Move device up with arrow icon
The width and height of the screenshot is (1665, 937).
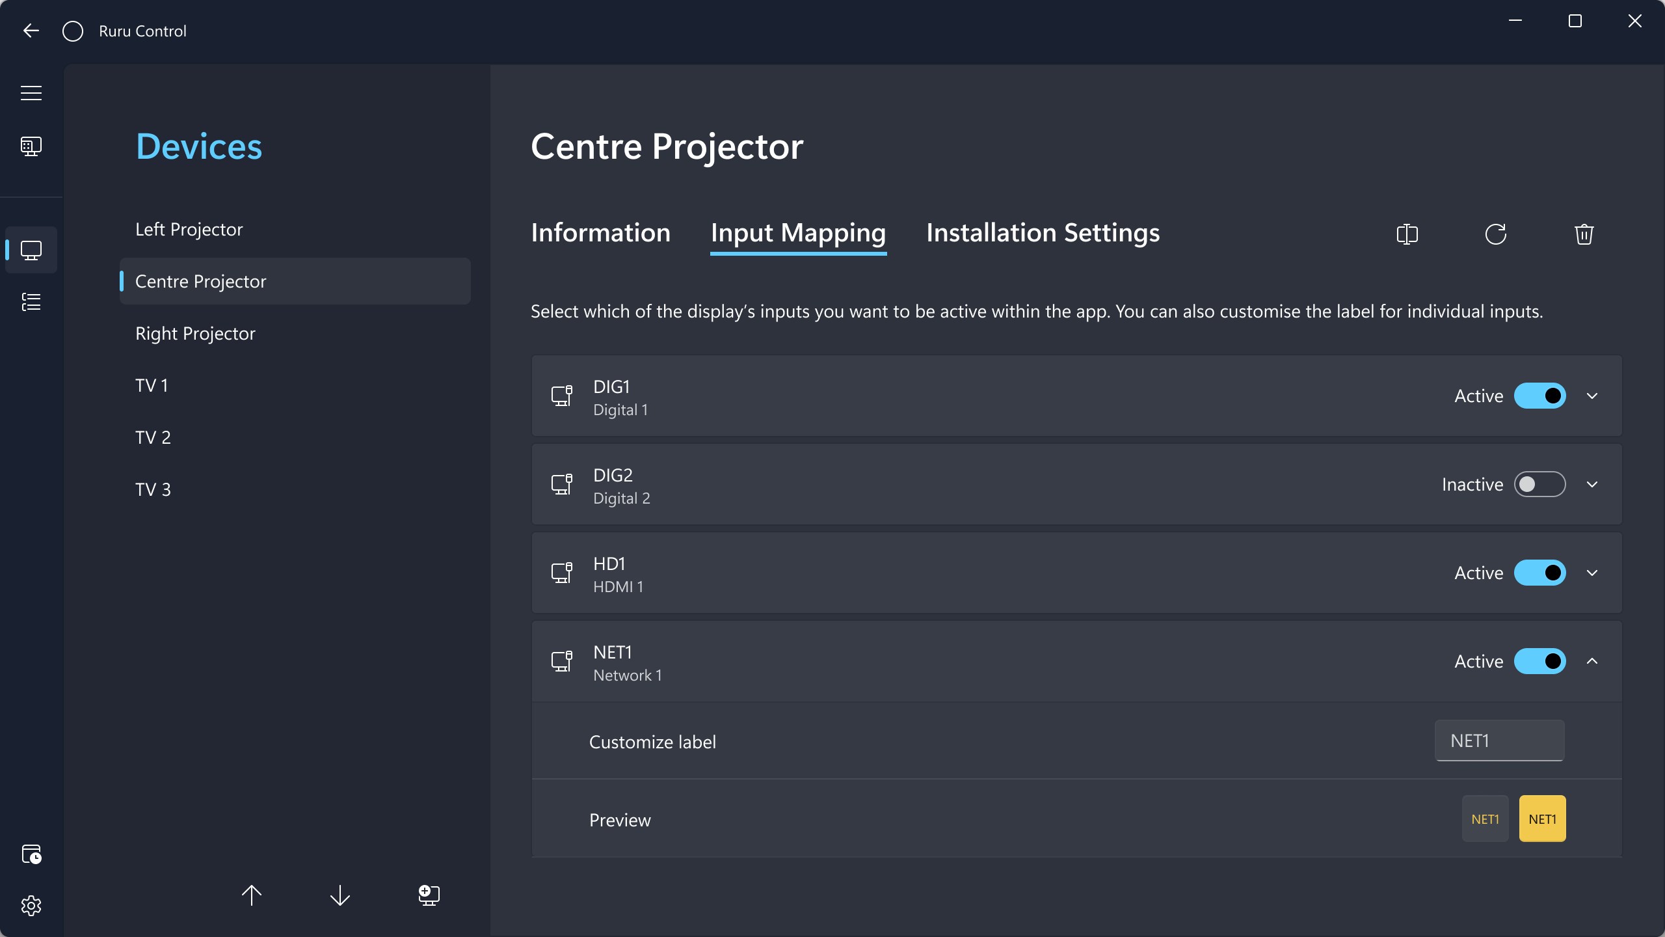252,895
